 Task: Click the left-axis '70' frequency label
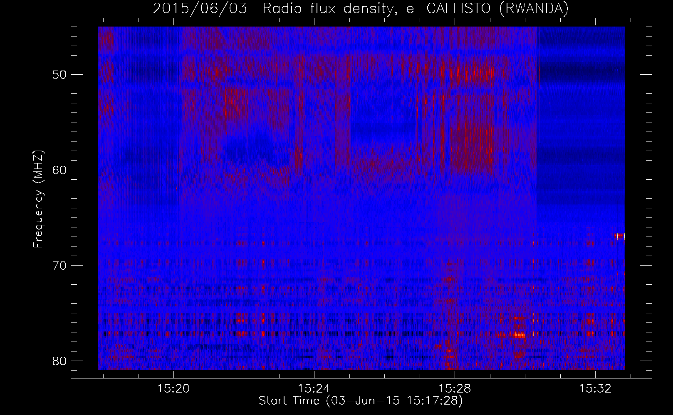(x=60, y=266)
